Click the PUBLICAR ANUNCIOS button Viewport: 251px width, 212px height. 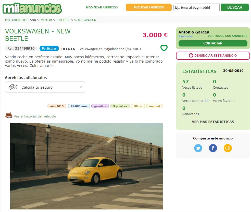tap(148, 7)
